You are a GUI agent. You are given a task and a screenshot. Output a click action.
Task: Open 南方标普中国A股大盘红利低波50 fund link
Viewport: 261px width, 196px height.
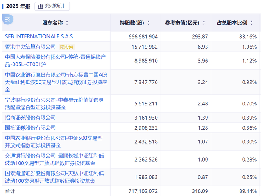56,82
